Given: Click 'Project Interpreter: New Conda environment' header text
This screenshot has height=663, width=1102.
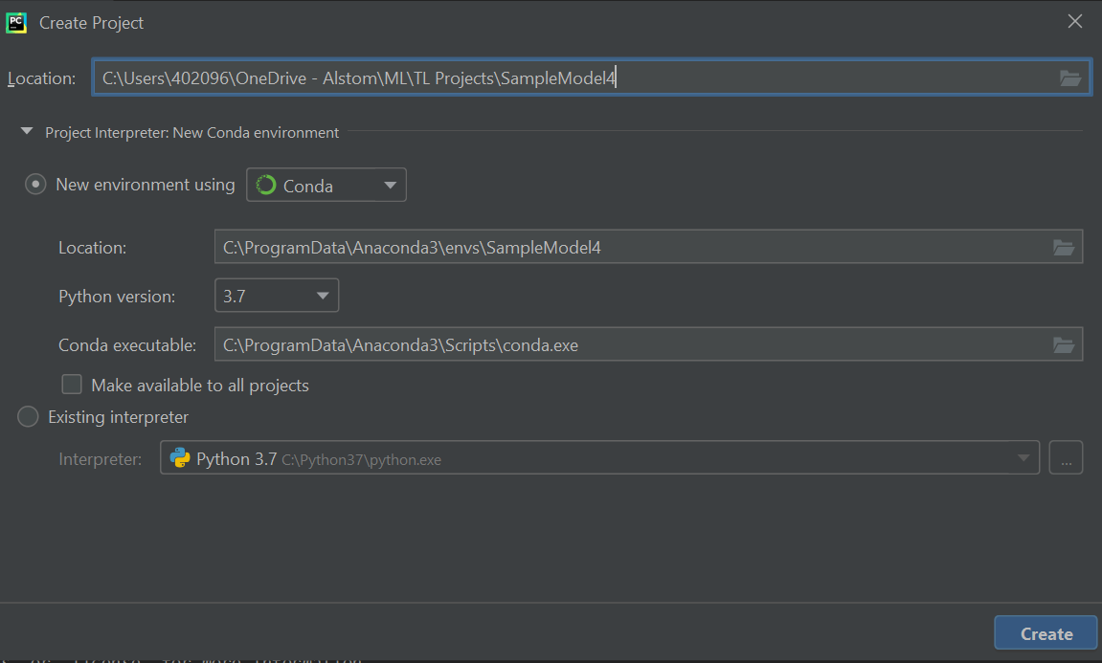Looking at the screenshot, I should [191, 133].
